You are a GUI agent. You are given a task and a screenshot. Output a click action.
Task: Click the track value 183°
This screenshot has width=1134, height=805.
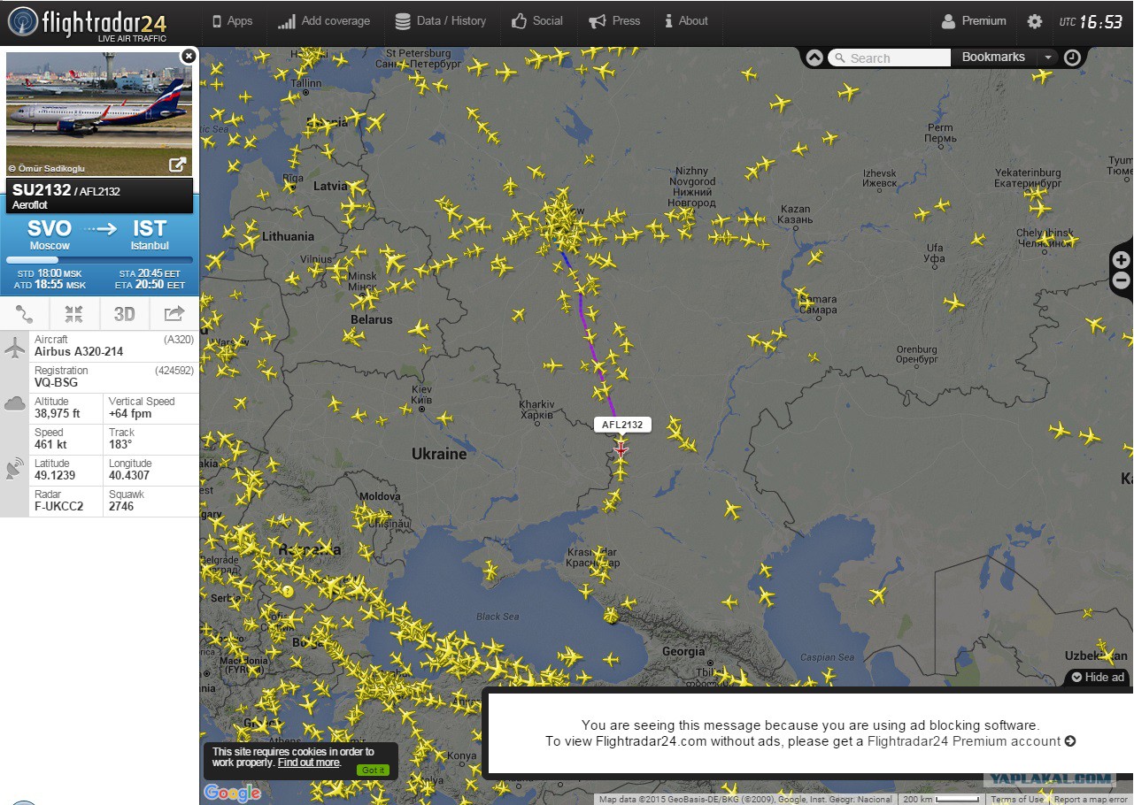[120, 445]
